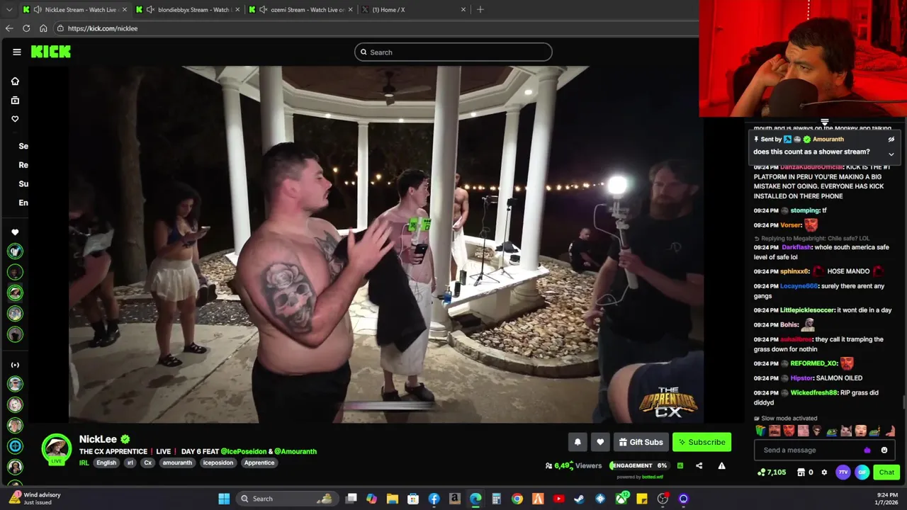Viewport: 907px width, 510px height.
Task: Open the browser tab list dropdown
Action: [9, 10]
